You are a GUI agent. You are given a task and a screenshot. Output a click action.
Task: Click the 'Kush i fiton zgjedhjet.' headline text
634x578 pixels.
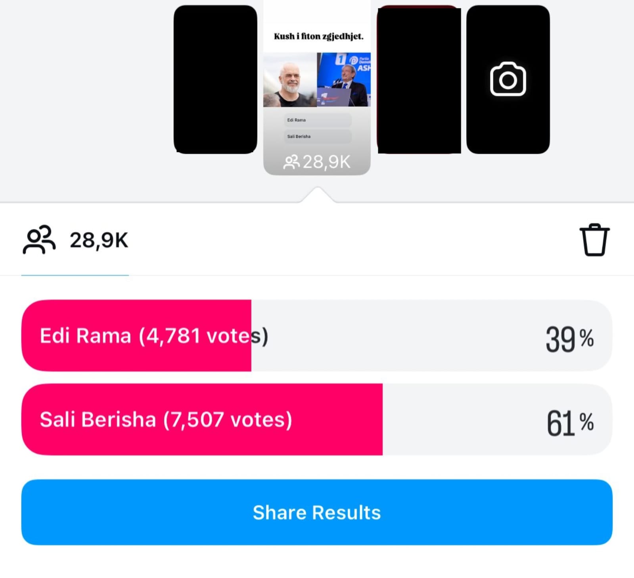click(x=318, y=36)
